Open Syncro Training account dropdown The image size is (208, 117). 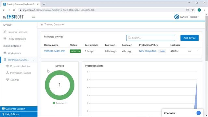[x=189, y=17]
